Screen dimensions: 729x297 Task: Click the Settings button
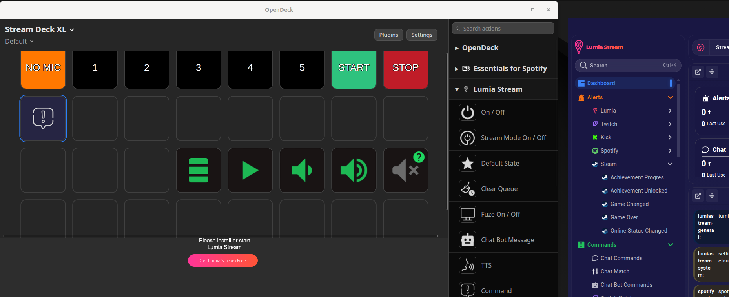(x=422, y=35)
